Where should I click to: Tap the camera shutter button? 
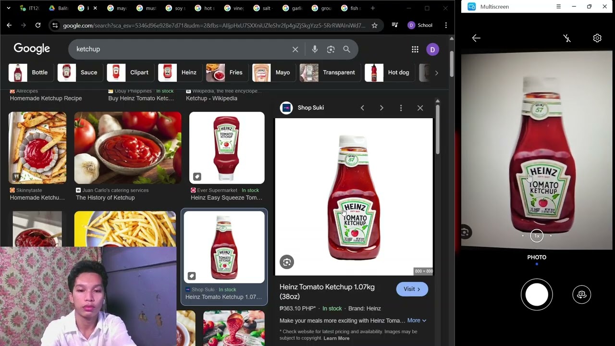tap(537, 295)
